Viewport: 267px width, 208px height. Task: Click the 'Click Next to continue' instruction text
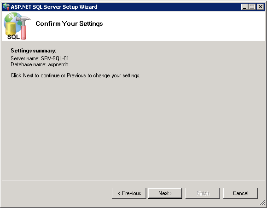(75, 75)
